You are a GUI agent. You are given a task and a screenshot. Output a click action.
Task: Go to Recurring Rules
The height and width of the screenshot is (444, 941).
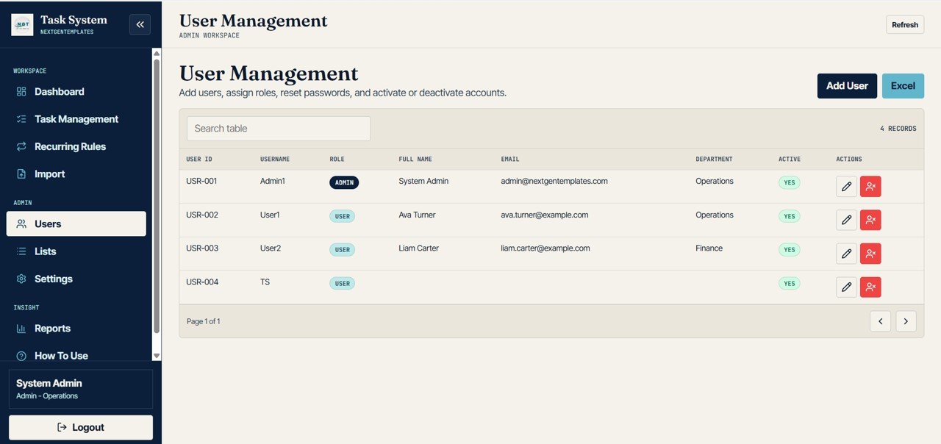[76, 146]
